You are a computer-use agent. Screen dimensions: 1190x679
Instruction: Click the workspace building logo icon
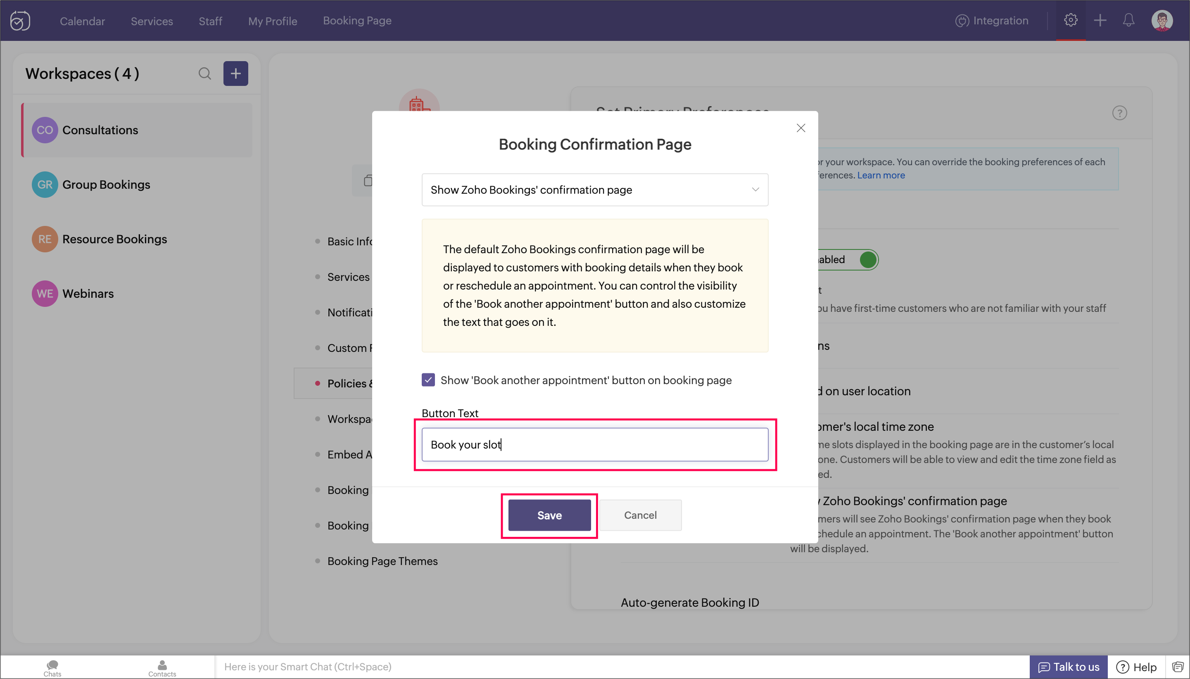(x=419, y=101)
